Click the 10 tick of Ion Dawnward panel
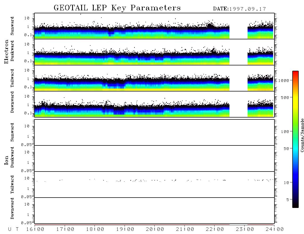Image resolution: width=304 pixels, height=234 pixels. [27, 204]
